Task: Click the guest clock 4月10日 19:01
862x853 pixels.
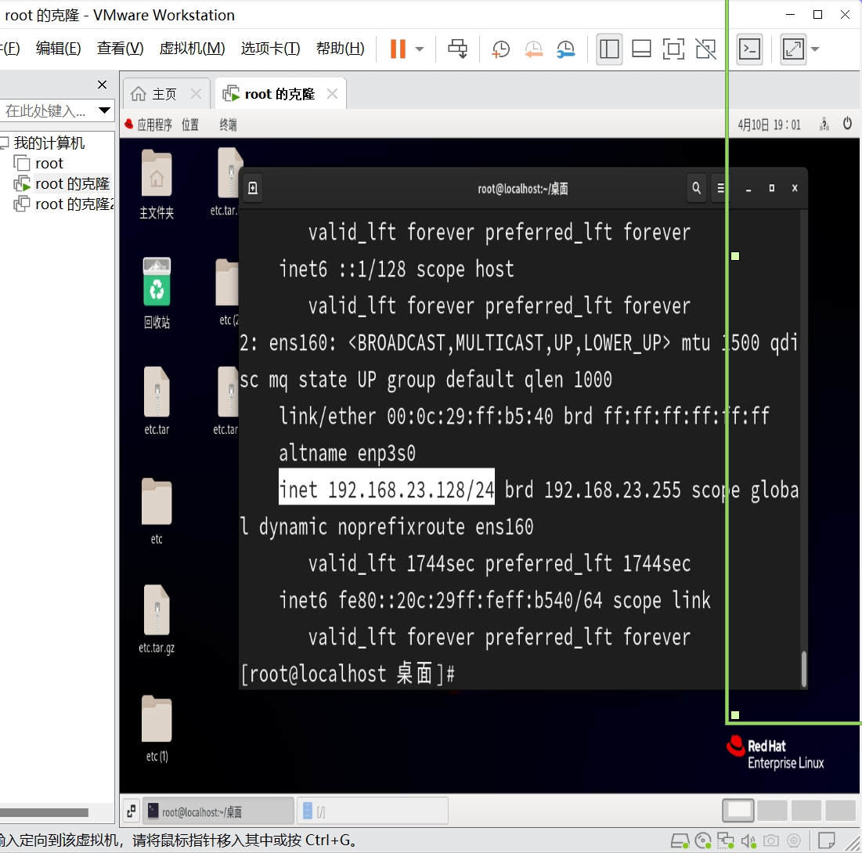Action: [769, 125]
